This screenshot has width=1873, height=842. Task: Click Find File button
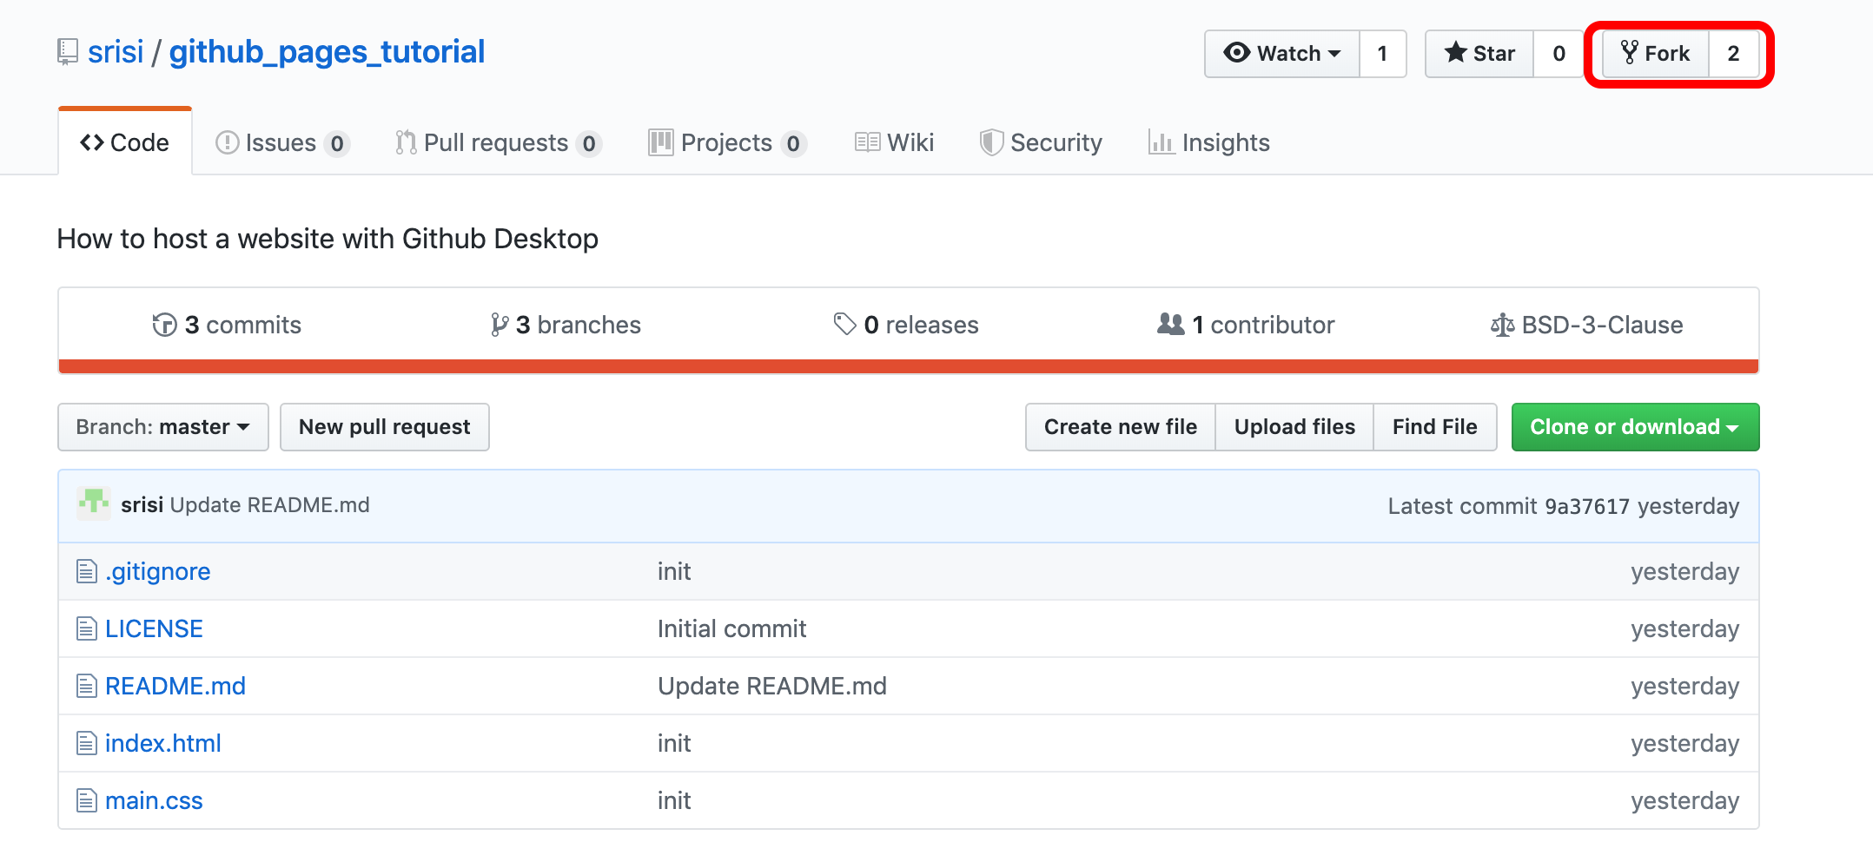tap(1435, 427)
